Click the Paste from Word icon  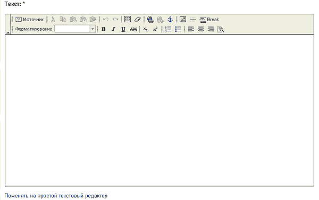tap(93, 20)
